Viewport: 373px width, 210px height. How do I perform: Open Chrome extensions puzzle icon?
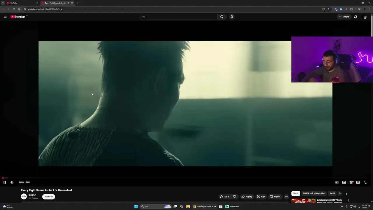[351, 9]
